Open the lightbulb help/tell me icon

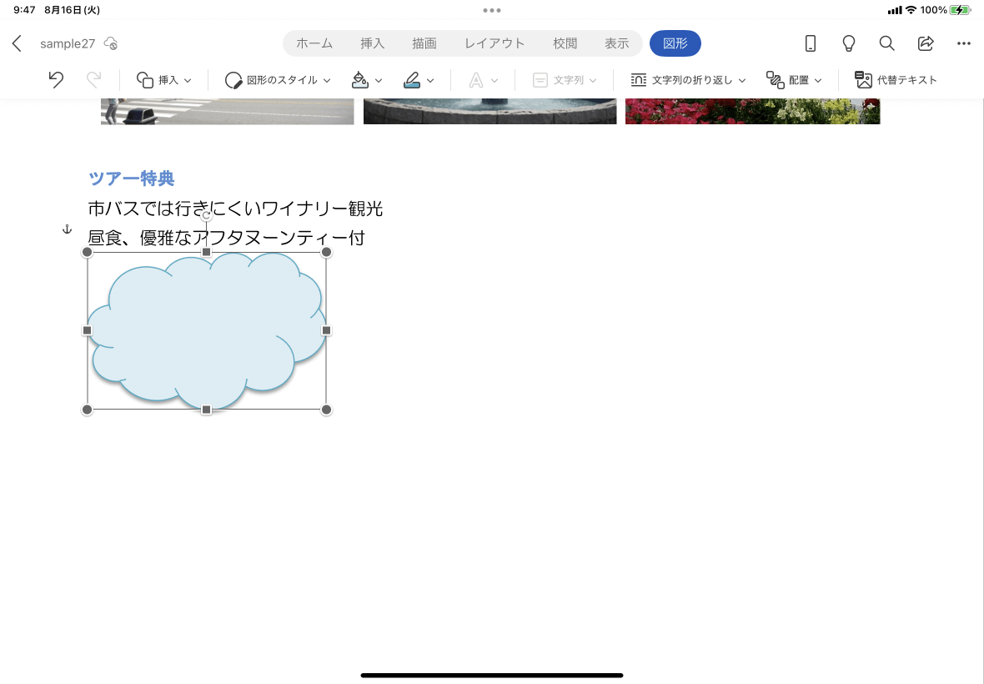[x=848, y=43]
